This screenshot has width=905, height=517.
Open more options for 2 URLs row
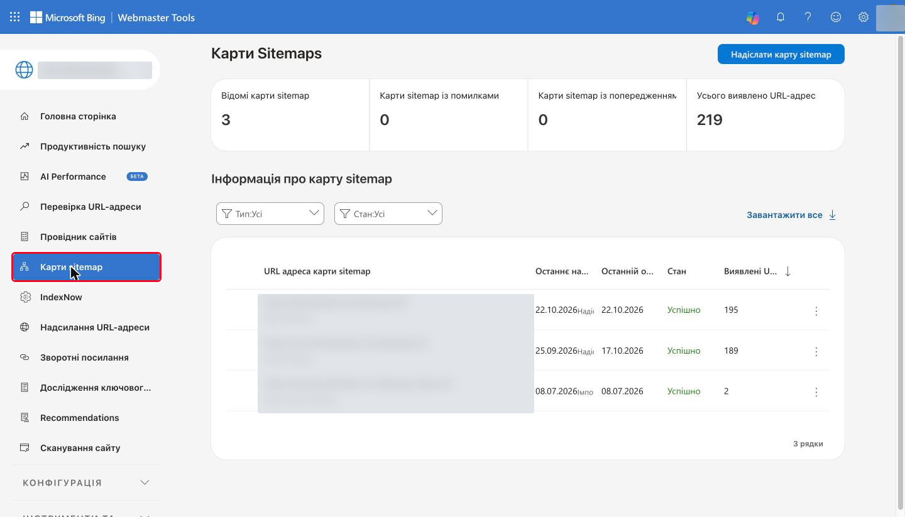point(816,391)
